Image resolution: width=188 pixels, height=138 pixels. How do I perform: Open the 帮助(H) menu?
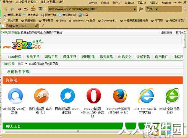(166, 3)
